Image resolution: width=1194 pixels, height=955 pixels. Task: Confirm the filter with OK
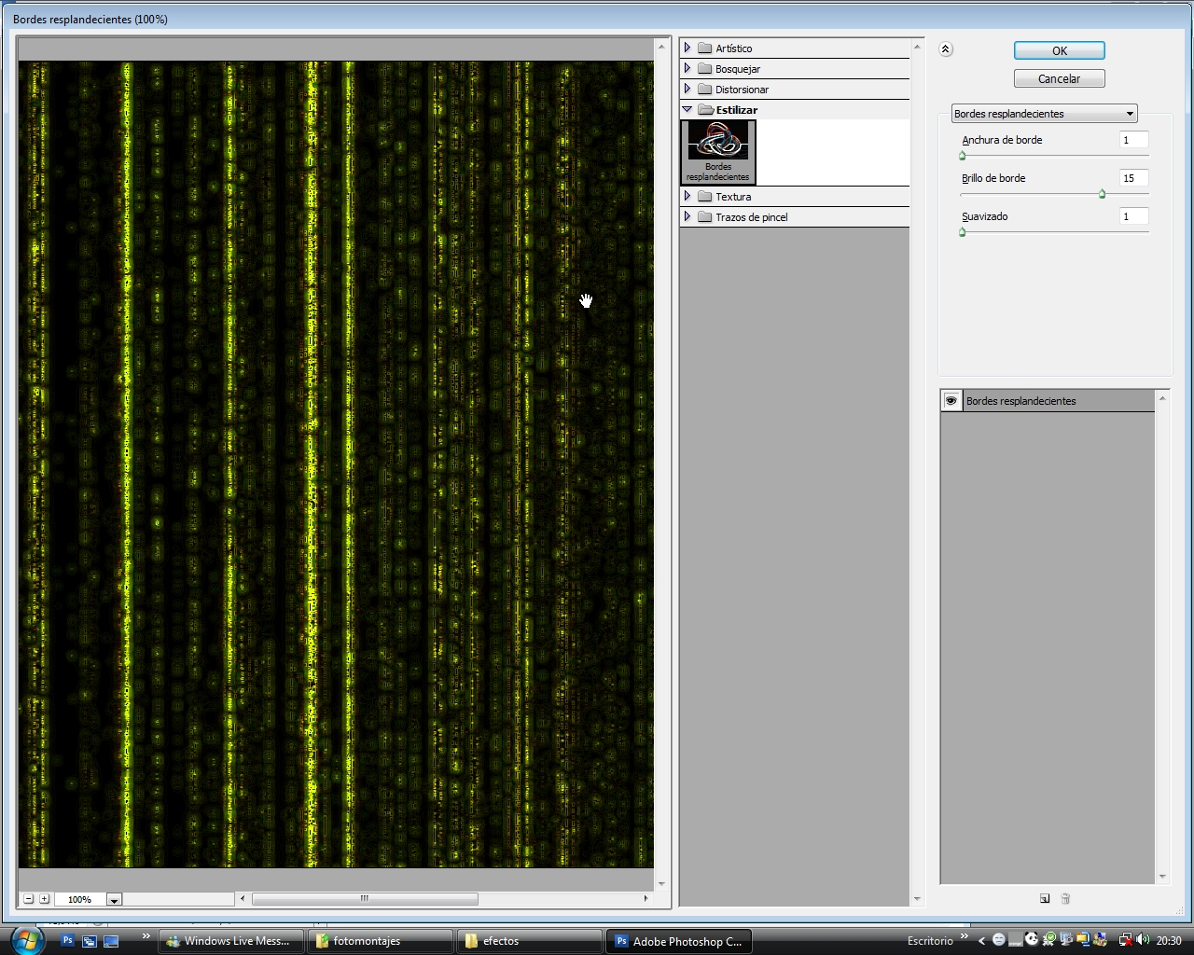pos(1059,50)
